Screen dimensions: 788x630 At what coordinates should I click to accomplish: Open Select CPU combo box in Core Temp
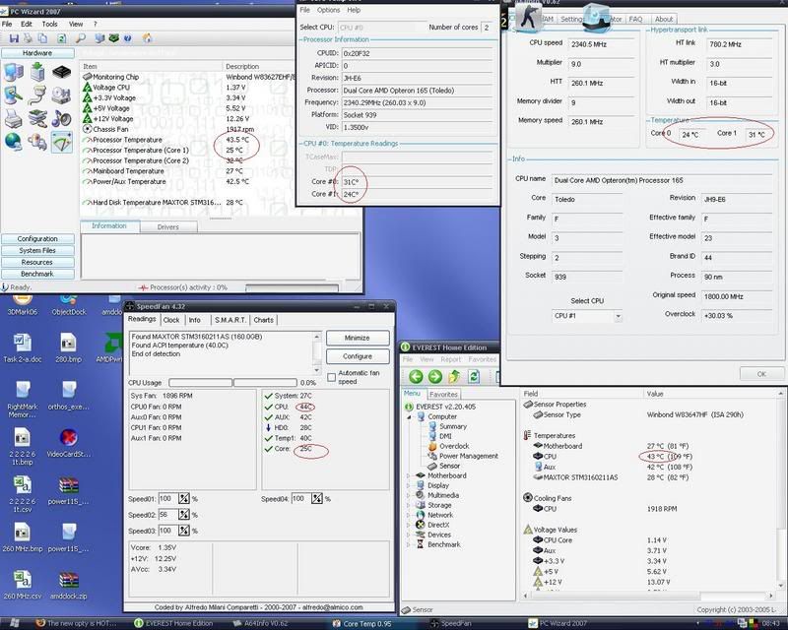click(x=381, y=28)
